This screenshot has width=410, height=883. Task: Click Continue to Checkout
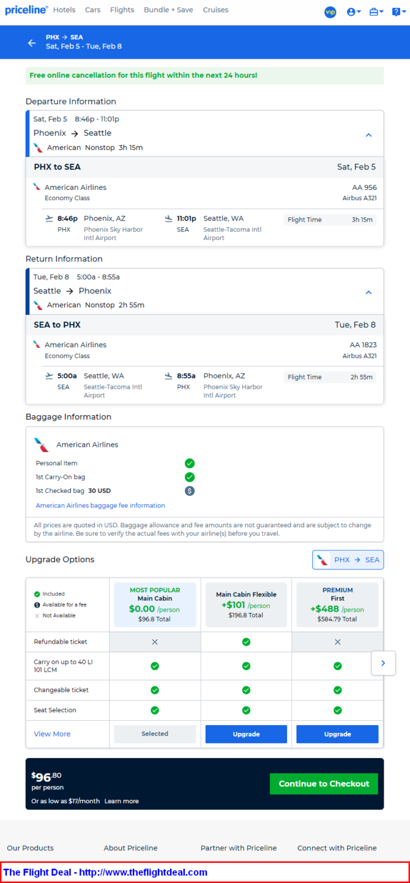[324, 784]
